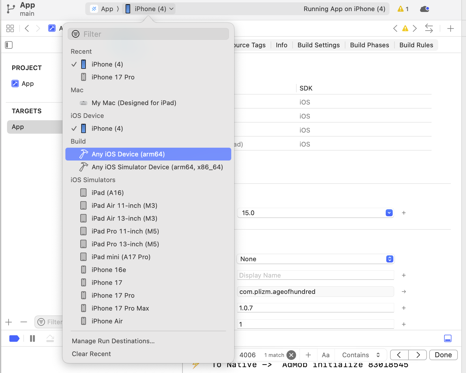Screen dimensions: 466x373
Task: Open the source control branch icon
Action: (x=11, y=9)
